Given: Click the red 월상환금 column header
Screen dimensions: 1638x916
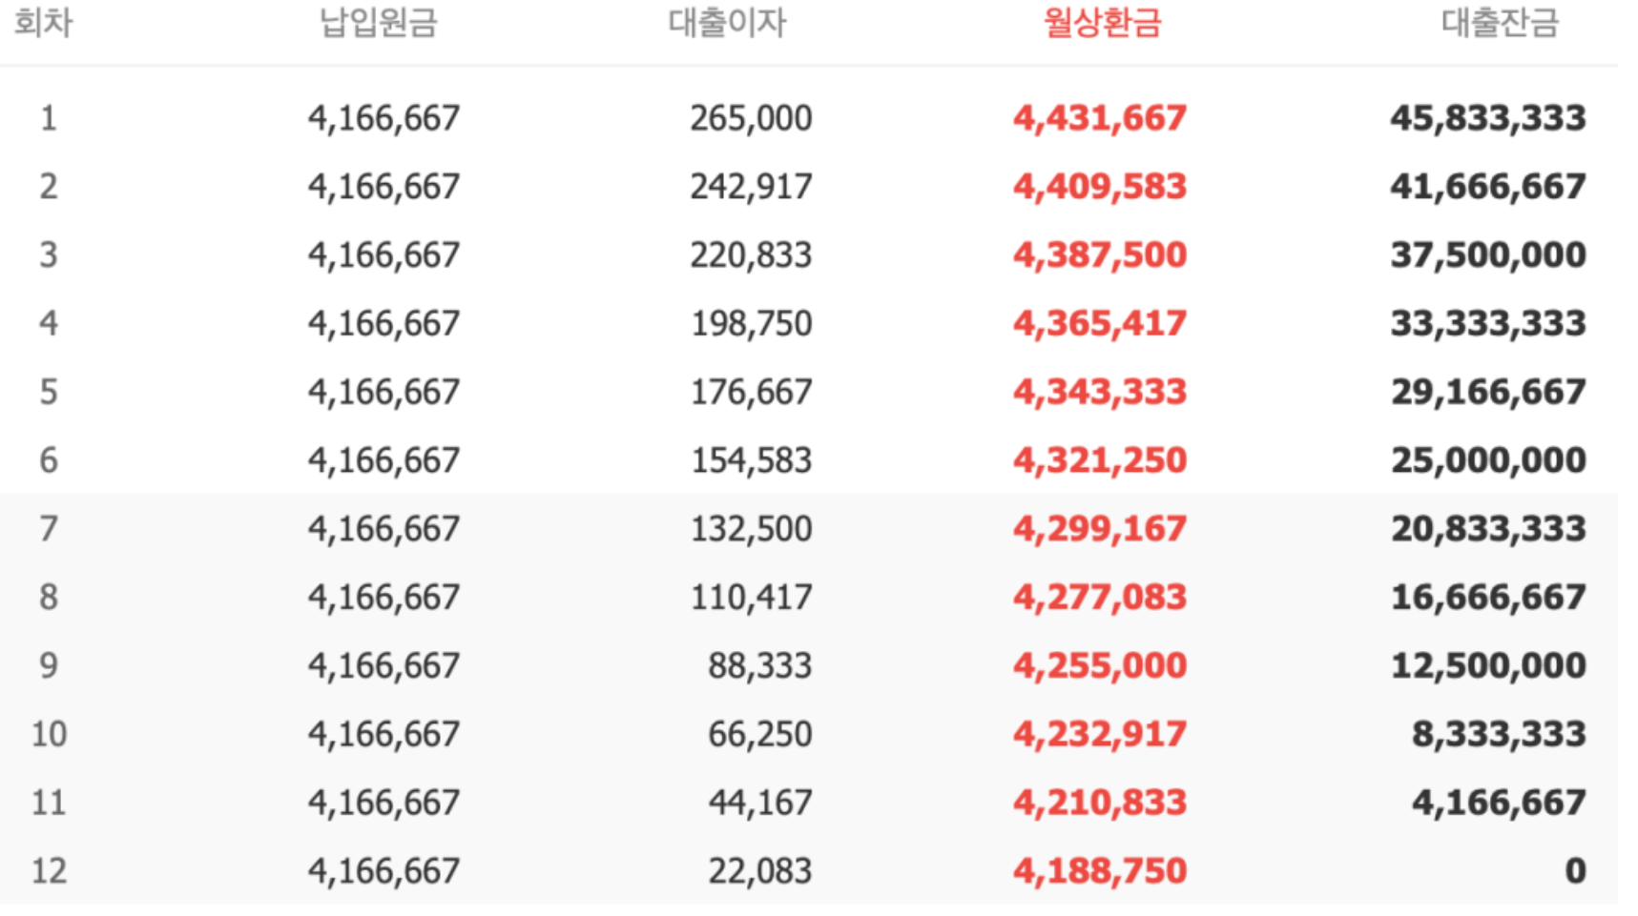Looking at the screenshot, I should coord(1103,23).
